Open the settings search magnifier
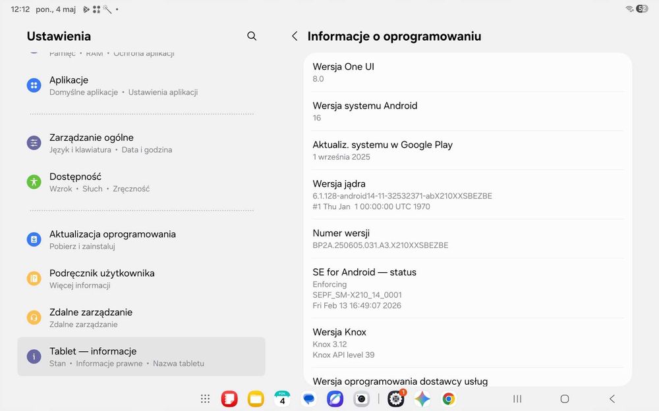The height and width of the screenshot is (411, 659). coord(252,36)
